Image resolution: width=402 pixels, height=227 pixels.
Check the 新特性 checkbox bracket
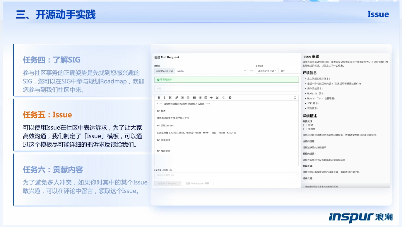coord(305,129)
